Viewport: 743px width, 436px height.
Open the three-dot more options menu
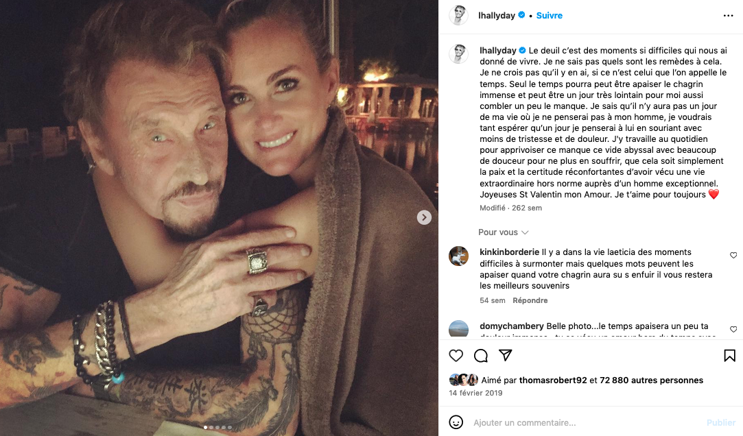tap(728, 15)
